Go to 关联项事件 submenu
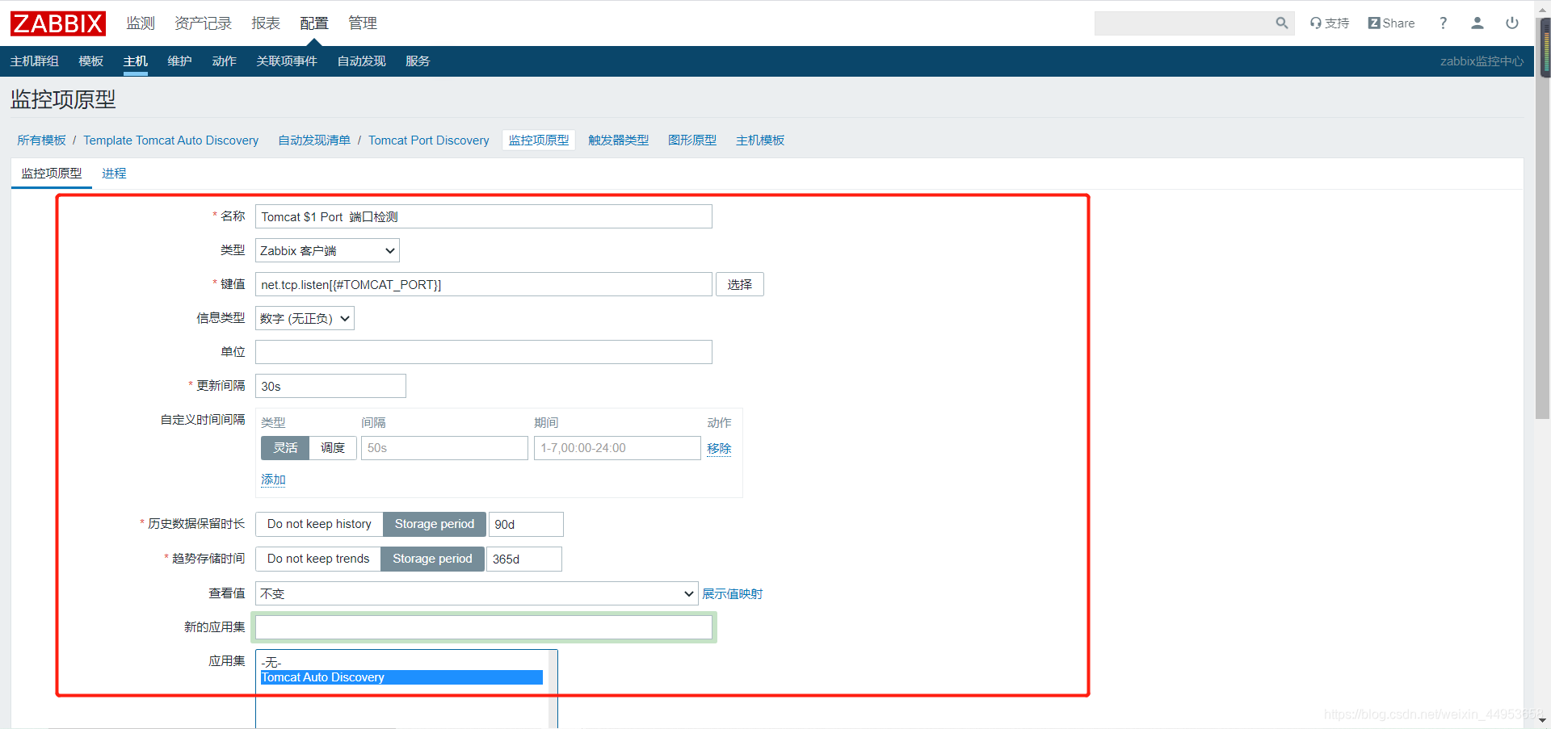The image size is (1551, 729). pos(287,61)
